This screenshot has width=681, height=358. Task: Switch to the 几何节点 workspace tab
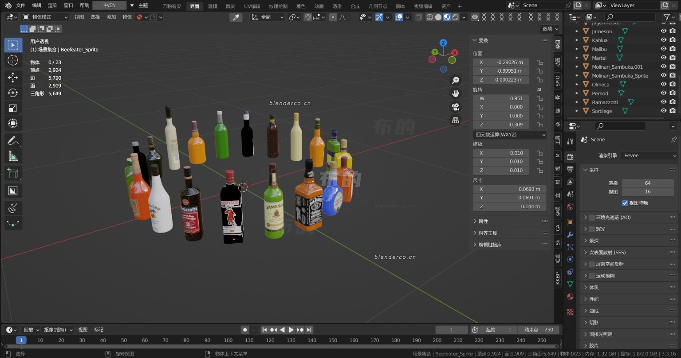tap(378, 6)
